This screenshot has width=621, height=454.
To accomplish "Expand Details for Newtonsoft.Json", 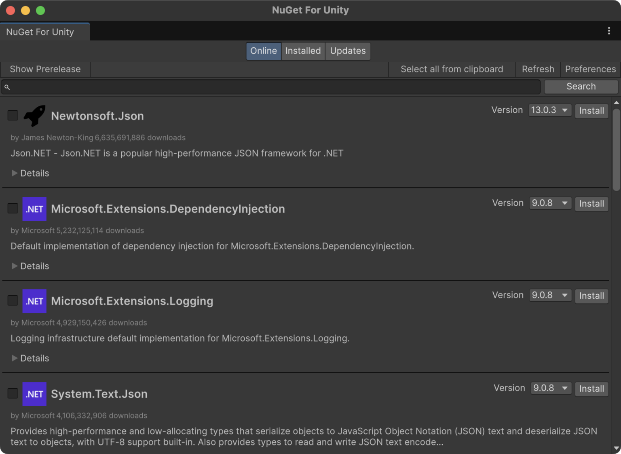I will 30,173.
